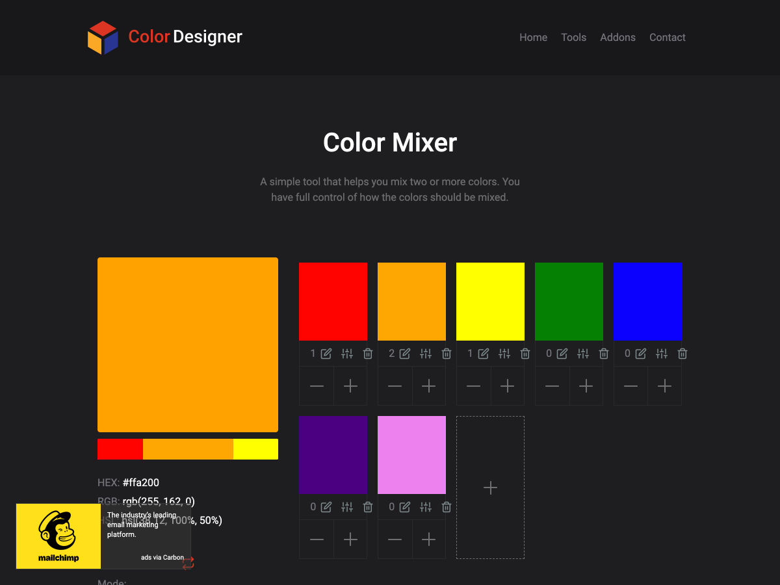Click the ads via Carbon link
Image resolution: width=780 pixels, height=585 pixels.
[x=162, y=558]
